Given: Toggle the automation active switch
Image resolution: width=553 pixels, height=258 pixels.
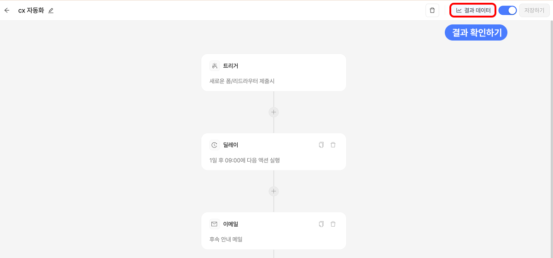Looking at the screenshot, I should point(507,10).
